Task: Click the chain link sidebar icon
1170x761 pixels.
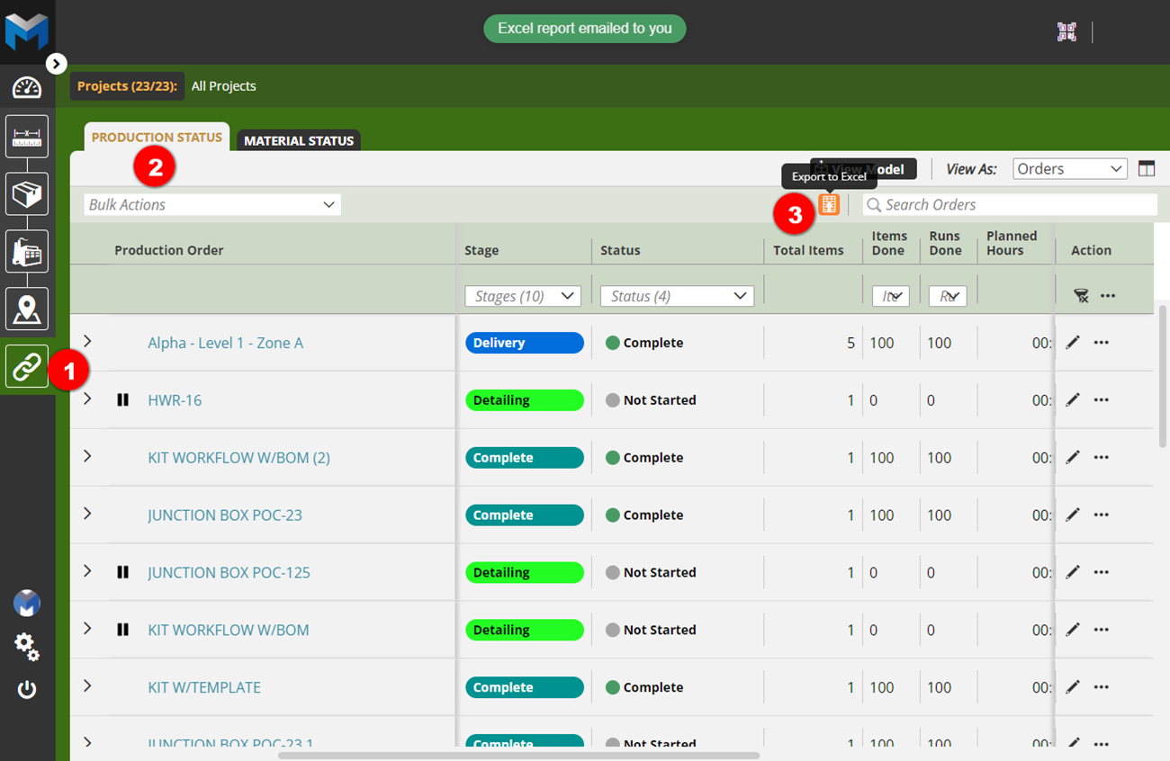Action: [x=27, y=367]
